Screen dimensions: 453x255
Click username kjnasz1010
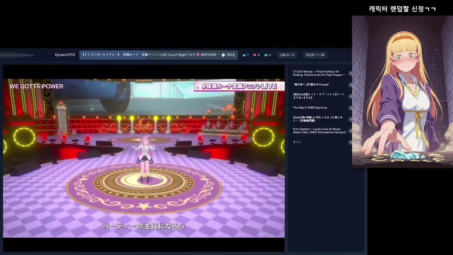click(65, 55)
